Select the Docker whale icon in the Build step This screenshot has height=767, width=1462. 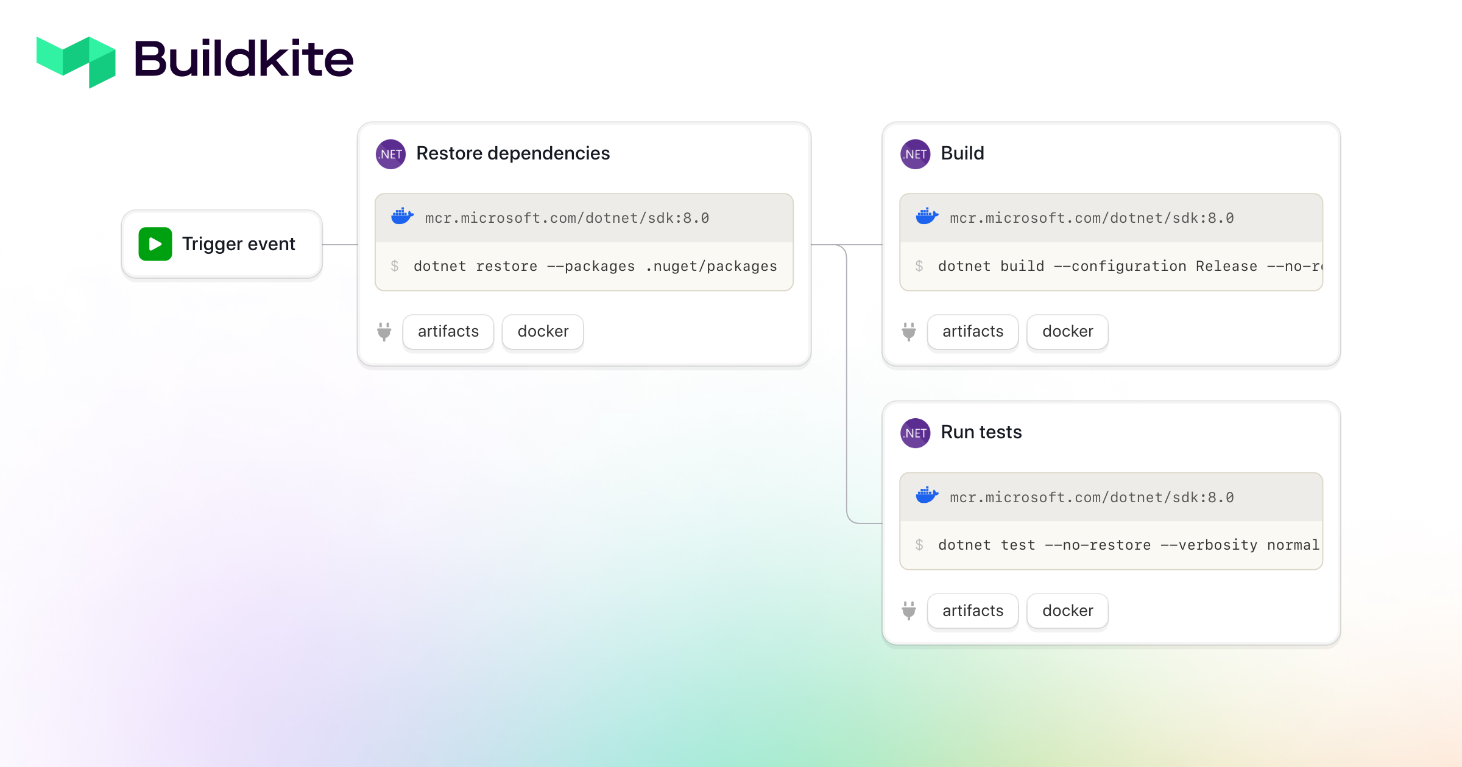927,217
